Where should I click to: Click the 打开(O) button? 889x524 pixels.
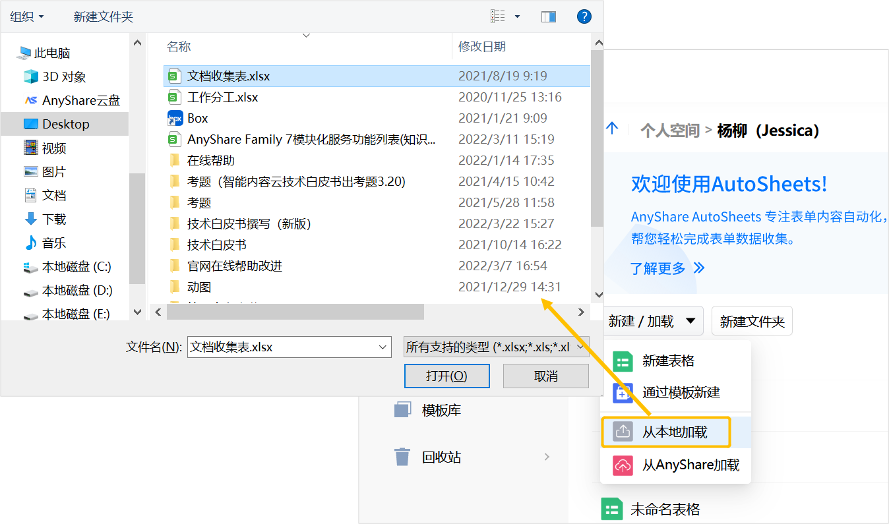(x=447, y=376)
